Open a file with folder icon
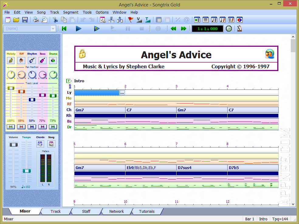299x224 pixels. pos(16,20)
